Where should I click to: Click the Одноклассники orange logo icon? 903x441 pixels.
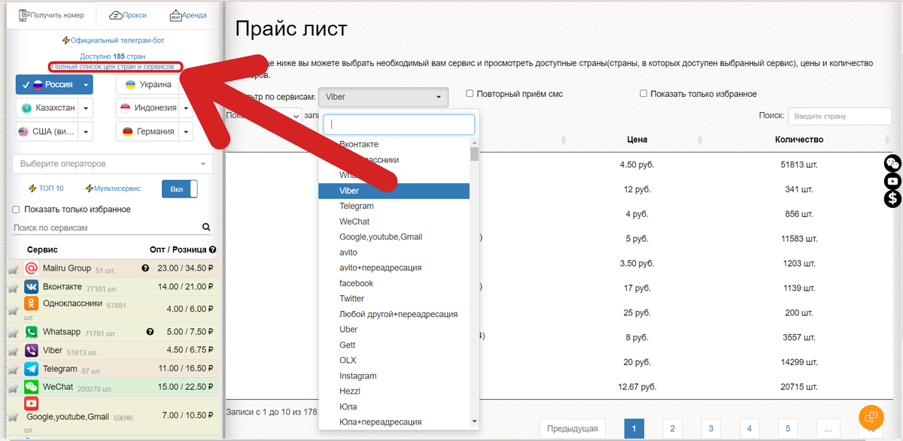(x=31, y=304)
